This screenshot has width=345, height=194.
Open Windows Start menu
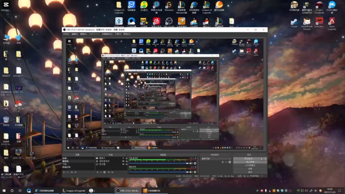4,191
